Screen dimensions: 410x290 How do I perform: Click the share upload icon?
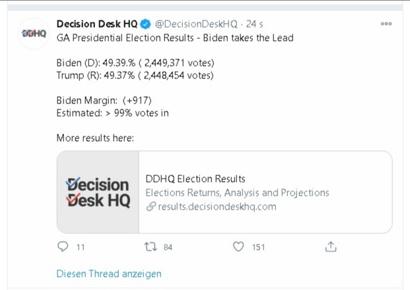[x=331, y=246]
